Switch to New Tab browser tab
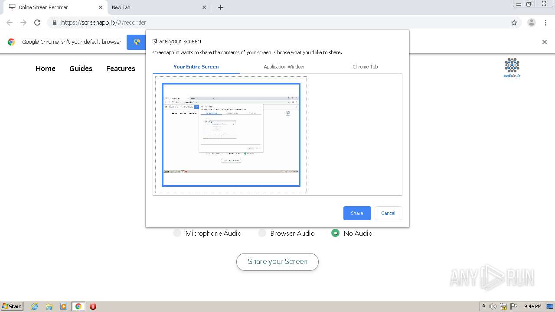 point(158,7)
